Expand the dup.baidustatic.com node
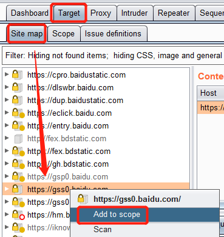Viewport: 224px width, 237px height. click(7, 100)
